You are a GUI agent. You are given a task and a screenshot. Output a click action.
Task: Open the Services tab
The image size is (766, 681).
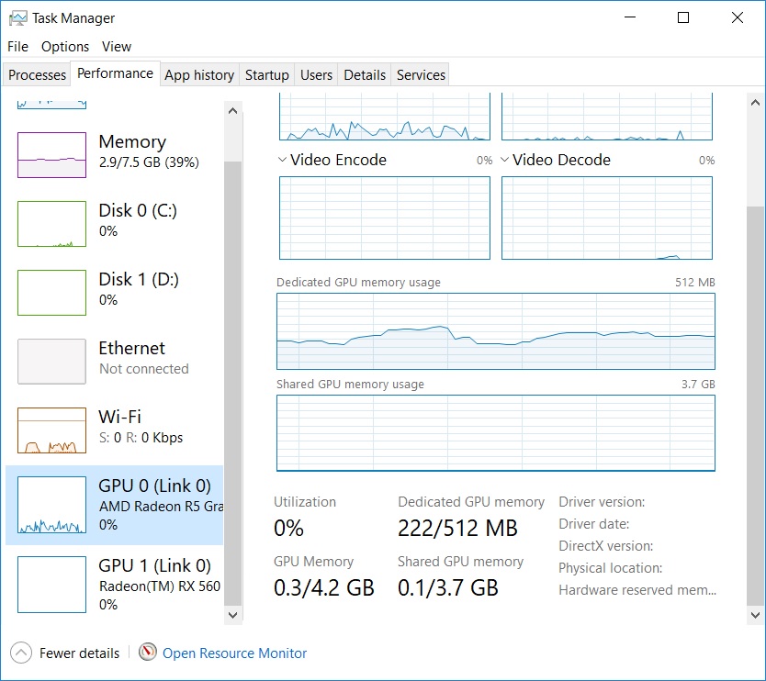point(421,74)
